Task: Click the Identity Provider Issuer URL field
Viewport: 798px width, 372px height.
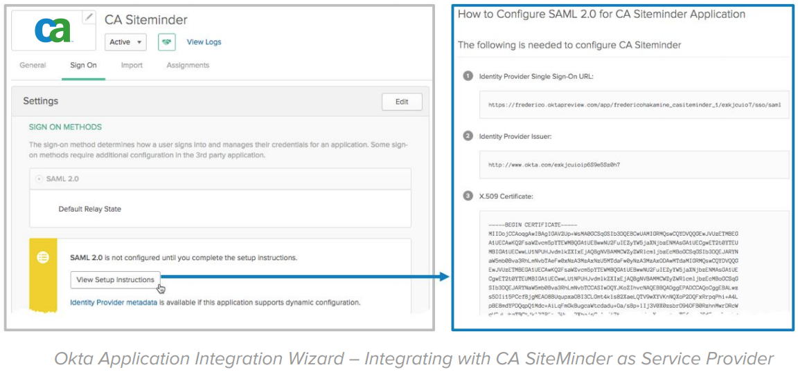Action: pyautogui.click(x=634, y=165)
